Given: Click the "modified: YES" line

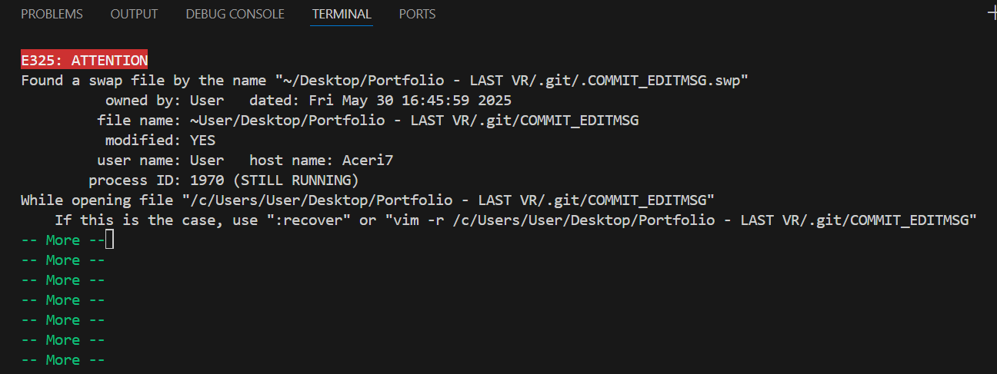Looking at the screenshot, I should [160, 141].
